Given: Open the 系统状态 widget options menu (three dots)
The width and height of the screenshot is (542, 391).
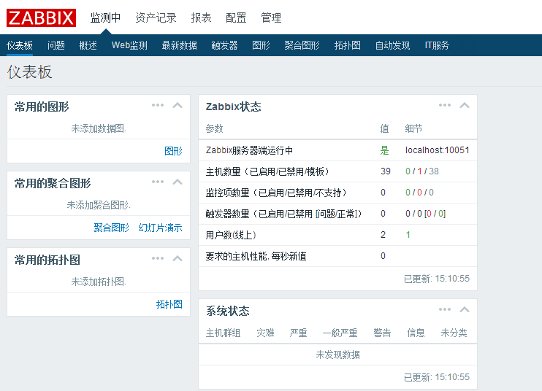Looking at the screenshot, I should pos(445,309).
